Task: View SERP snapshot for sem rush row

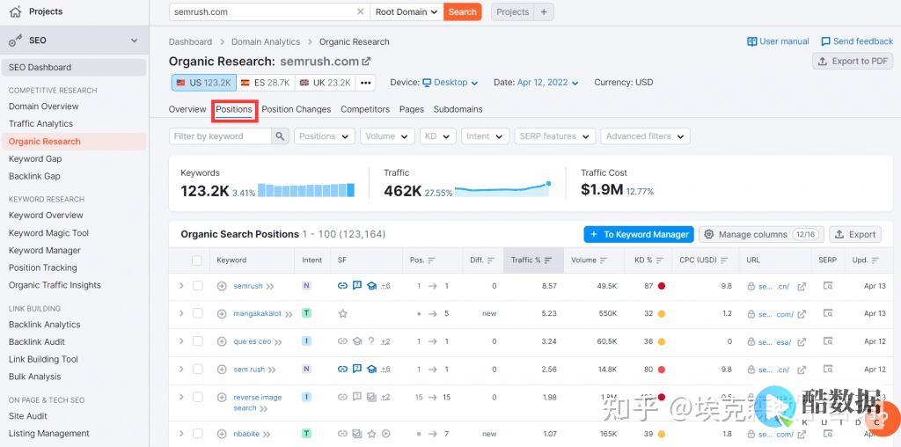Action: click(827, 370)
